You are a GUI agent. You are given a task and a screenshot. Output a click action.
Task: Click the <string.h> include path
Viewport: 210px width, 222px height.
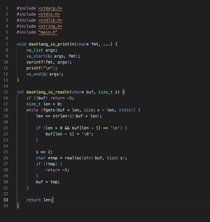pyautogui.click(x=50, y=26)
